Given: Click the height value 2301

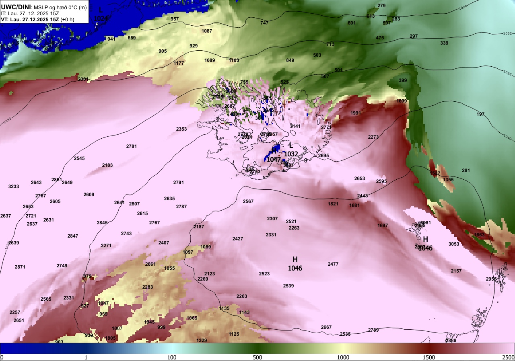Looking at the screenshot, I should click(83, 79).
